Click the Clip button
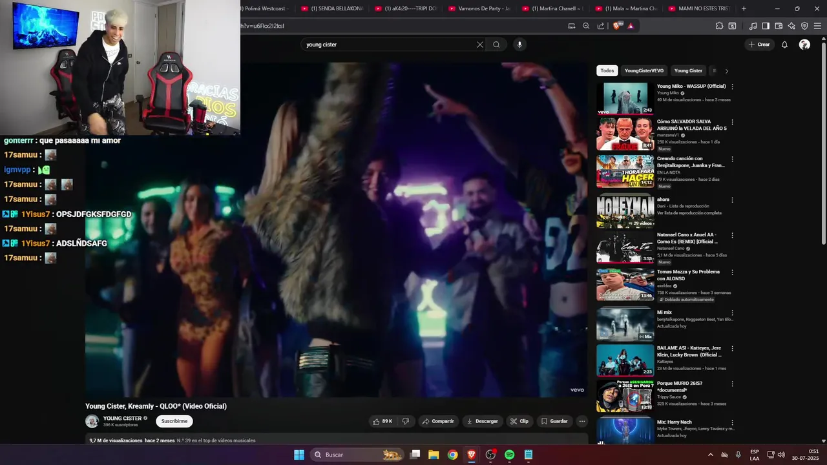This screenshot has width=827, height=465. coord(519,421)
